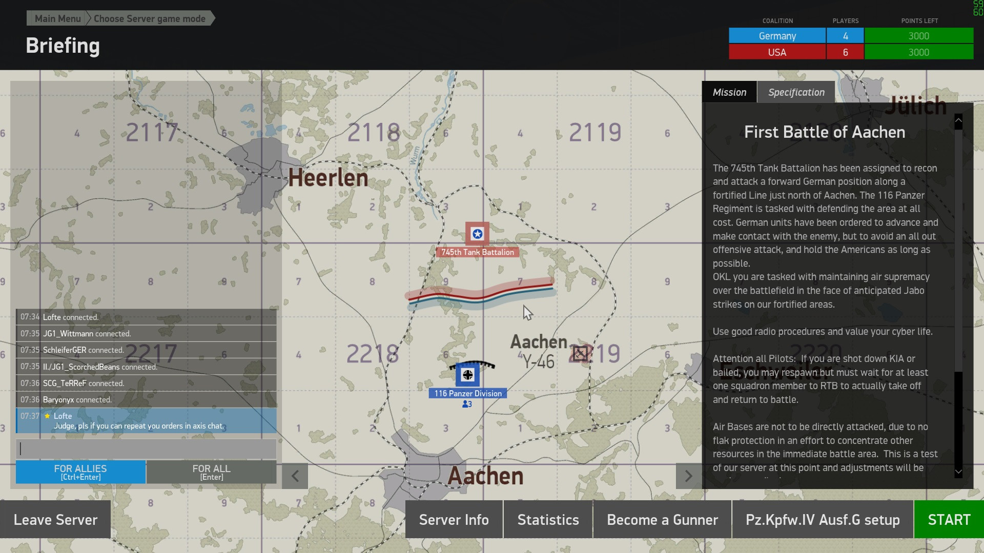The width and height of the screenshot is (984, 553).
Task: Click scroll-down arrow of mission text
Action: [x=958, y=472]
